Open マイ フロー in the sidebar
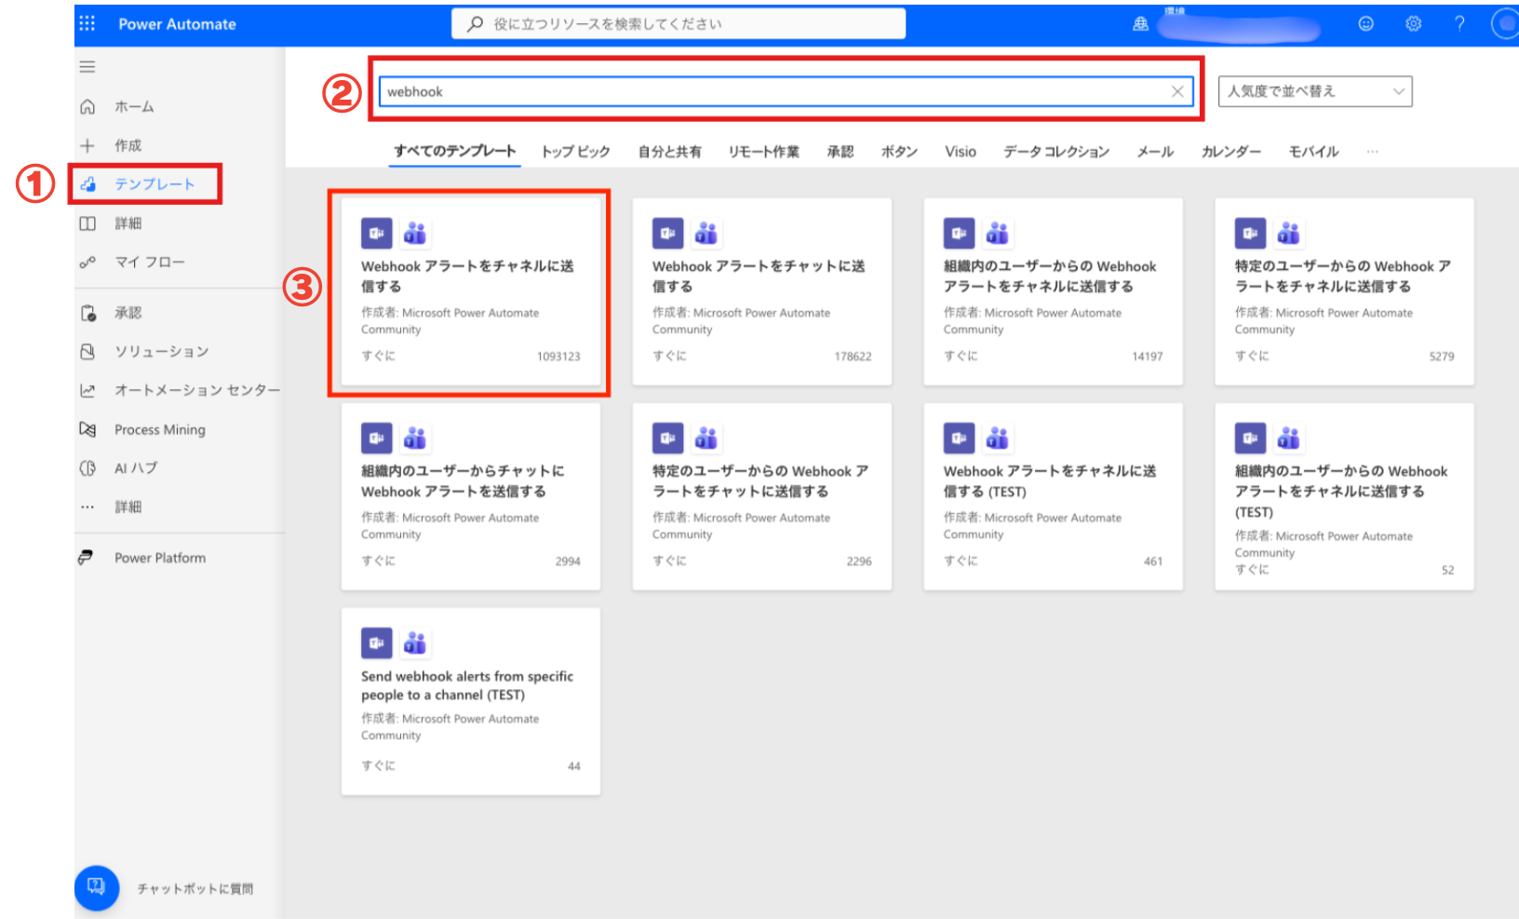This screenshot has width=1519, height=919. [x=149, y=263]
